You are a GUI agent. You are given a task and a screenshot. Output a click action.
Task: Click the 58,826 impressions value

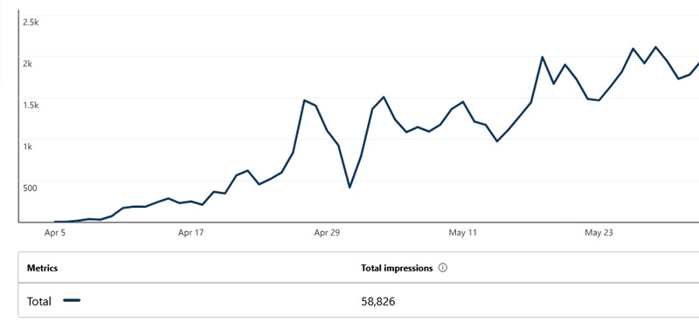[x=378, y=301]
